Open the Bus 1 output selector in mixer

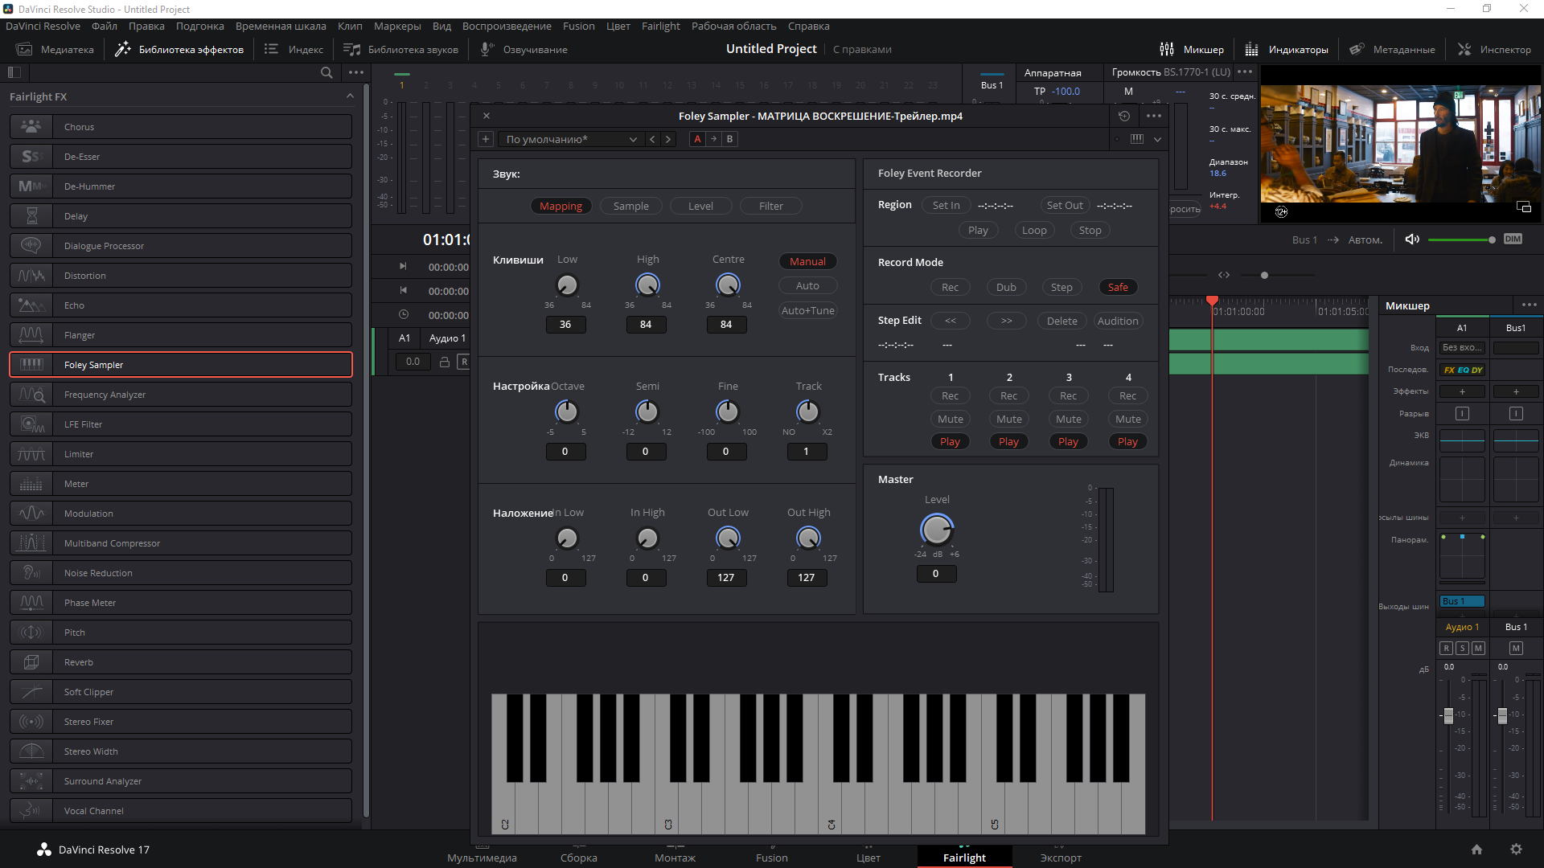[x=1461, y=601]
